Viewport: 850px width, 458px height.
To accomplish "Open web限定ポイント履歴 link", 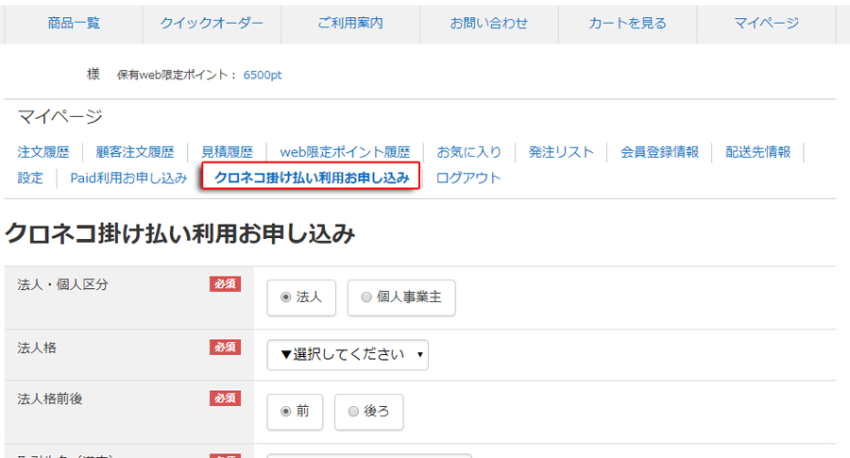I will point(345,152).
